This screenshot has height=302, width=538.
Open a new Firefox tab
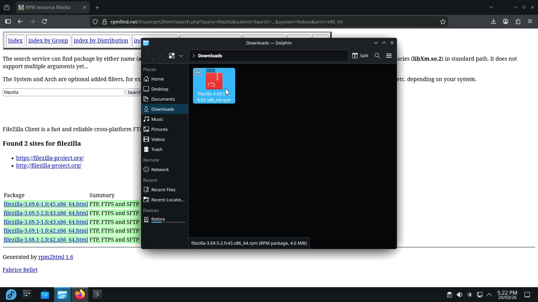tap(97, 7)
